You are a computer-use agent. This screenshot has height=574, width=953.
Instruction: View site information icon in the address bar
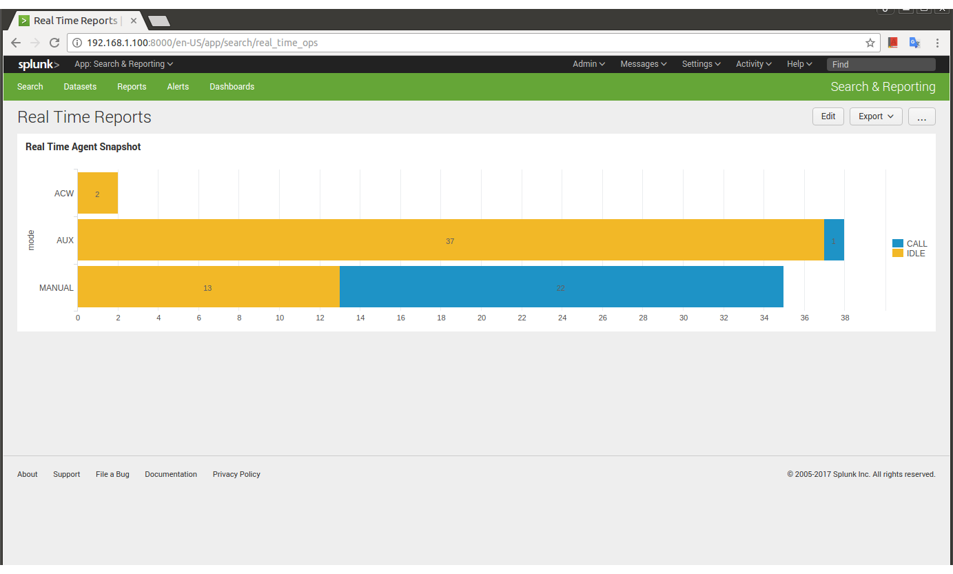[x=77, y=43]
